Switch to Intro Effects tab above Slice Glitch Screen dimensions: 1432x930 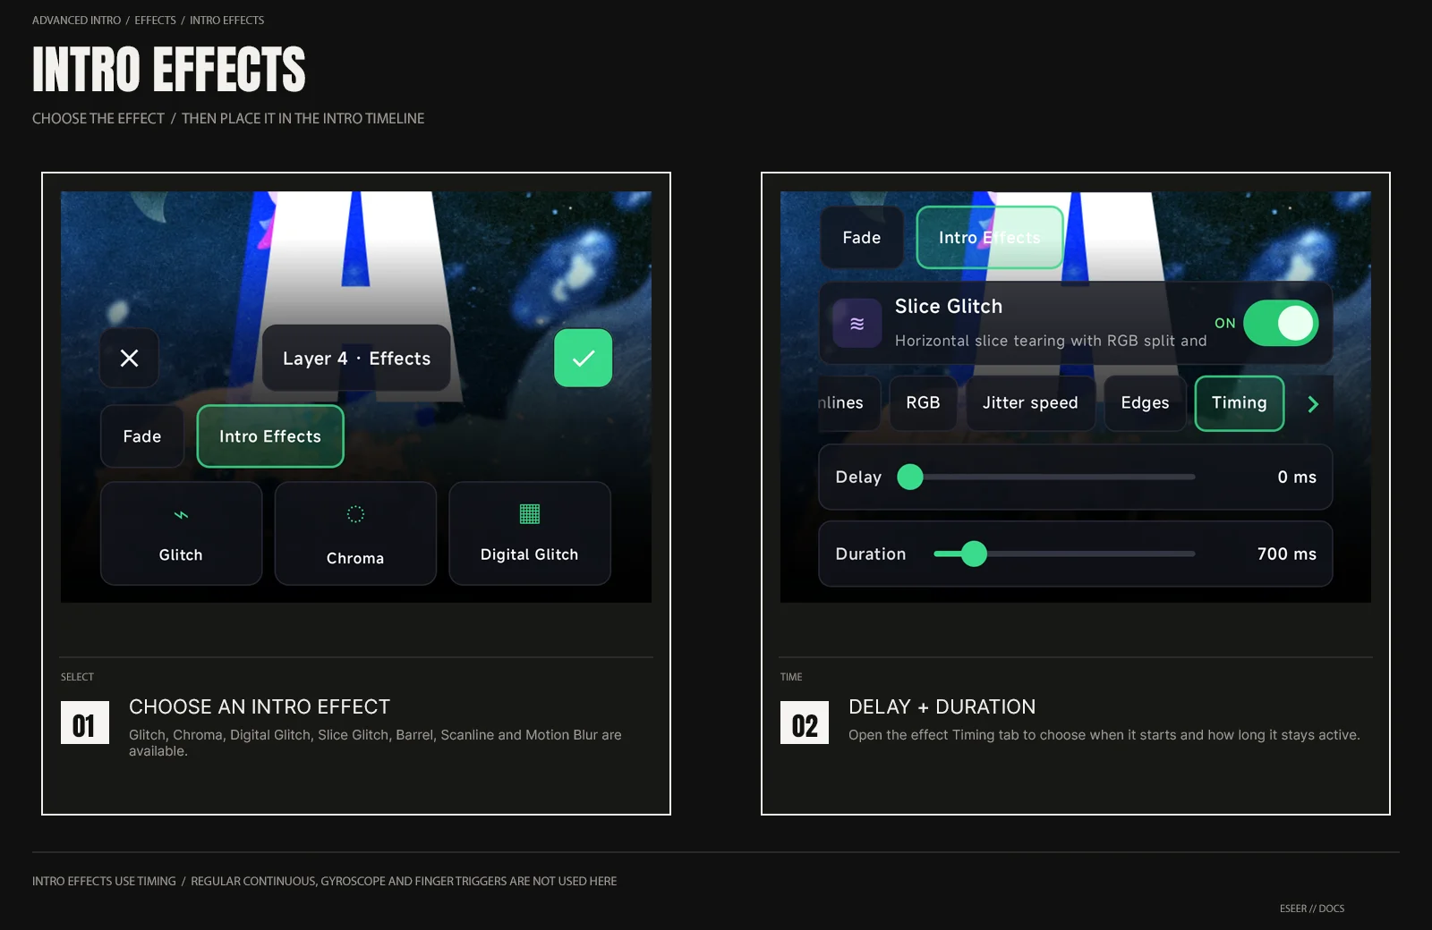tap(990, 238)
